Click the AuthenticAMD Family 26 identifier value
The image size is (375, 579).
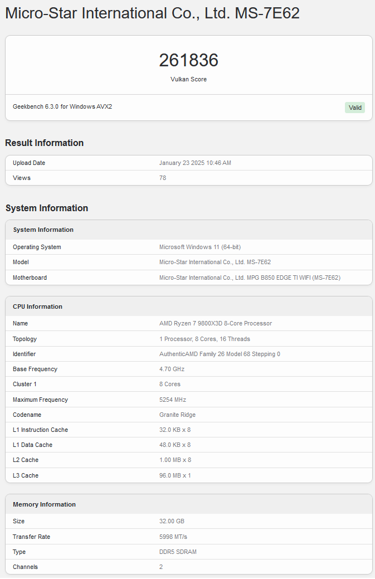[x=220, y=354]
